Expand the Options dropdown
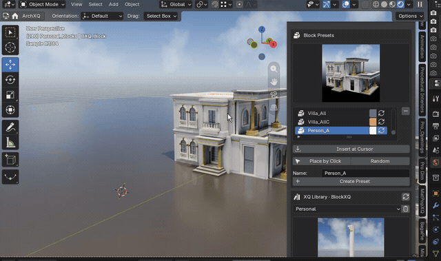The width and height of the screenshot is (441, 261). (x=410, y=16)
